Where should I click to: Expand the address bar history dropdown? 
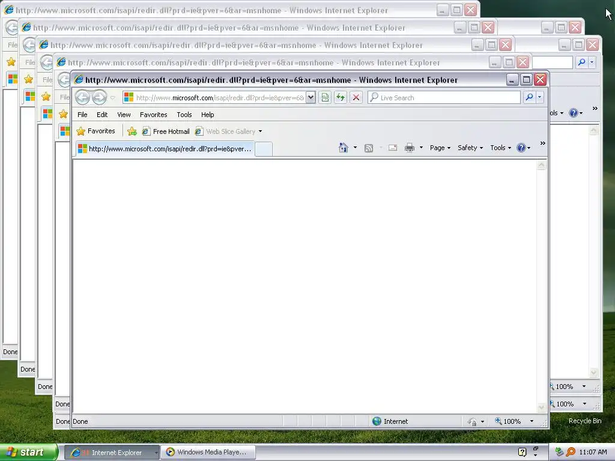311,97
